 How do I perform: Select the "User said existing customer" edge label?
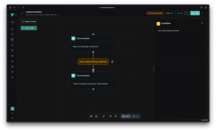click(x=93, y=62)
